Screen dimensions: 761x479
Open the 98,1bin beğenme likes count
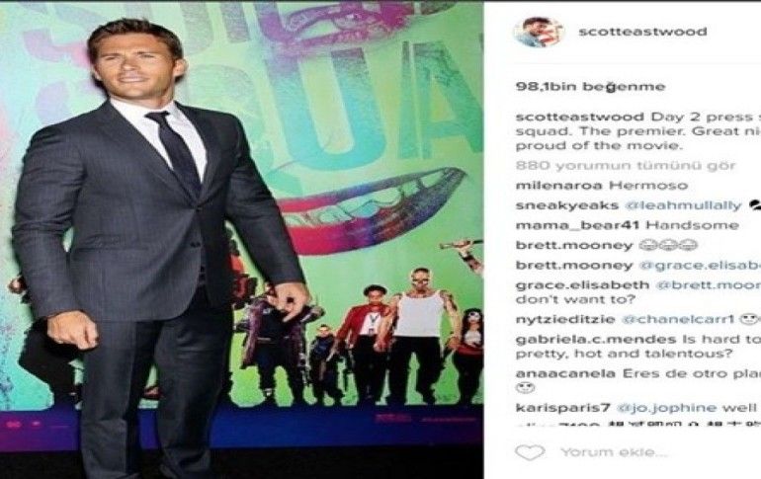(590, 87)
